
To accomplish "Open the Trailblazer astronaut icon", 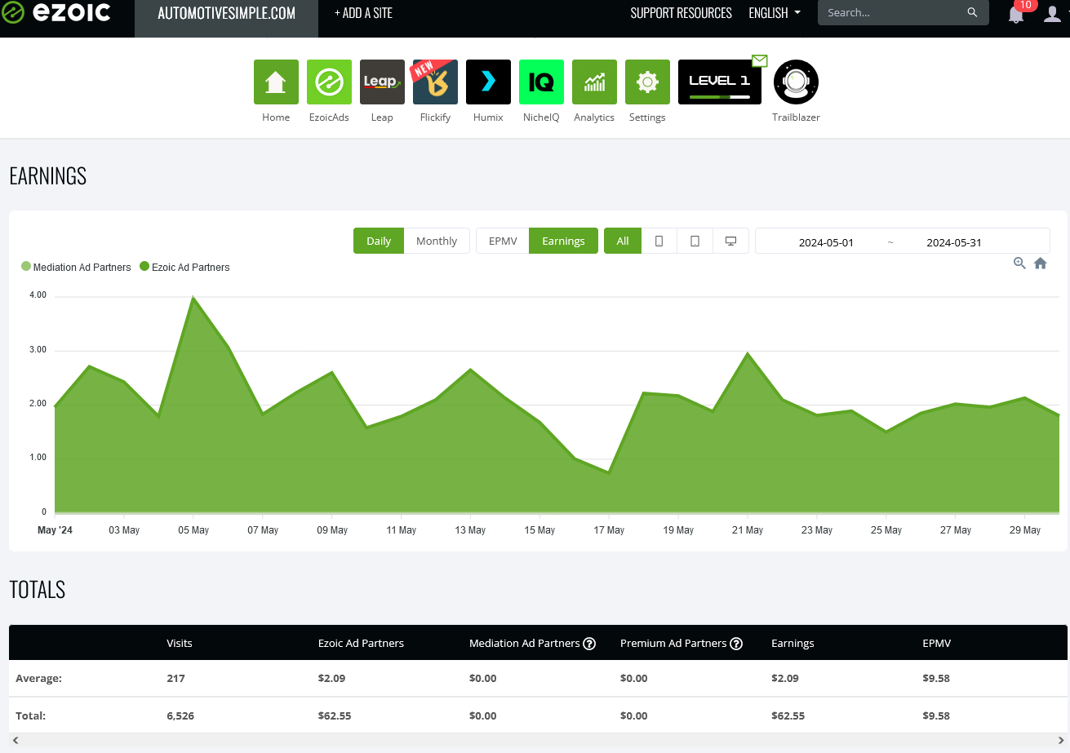I will click(796, 82).
